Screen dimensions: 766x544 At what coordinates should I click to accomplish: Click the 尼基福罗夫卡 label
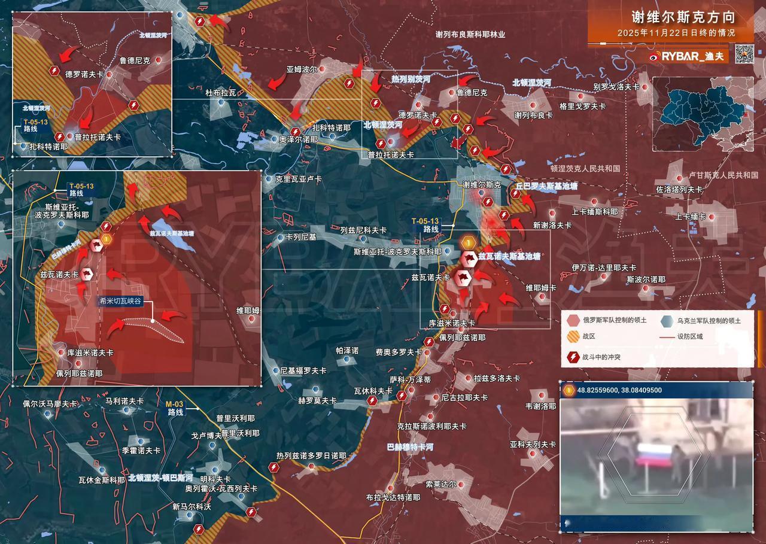click(x=303, y=370)
